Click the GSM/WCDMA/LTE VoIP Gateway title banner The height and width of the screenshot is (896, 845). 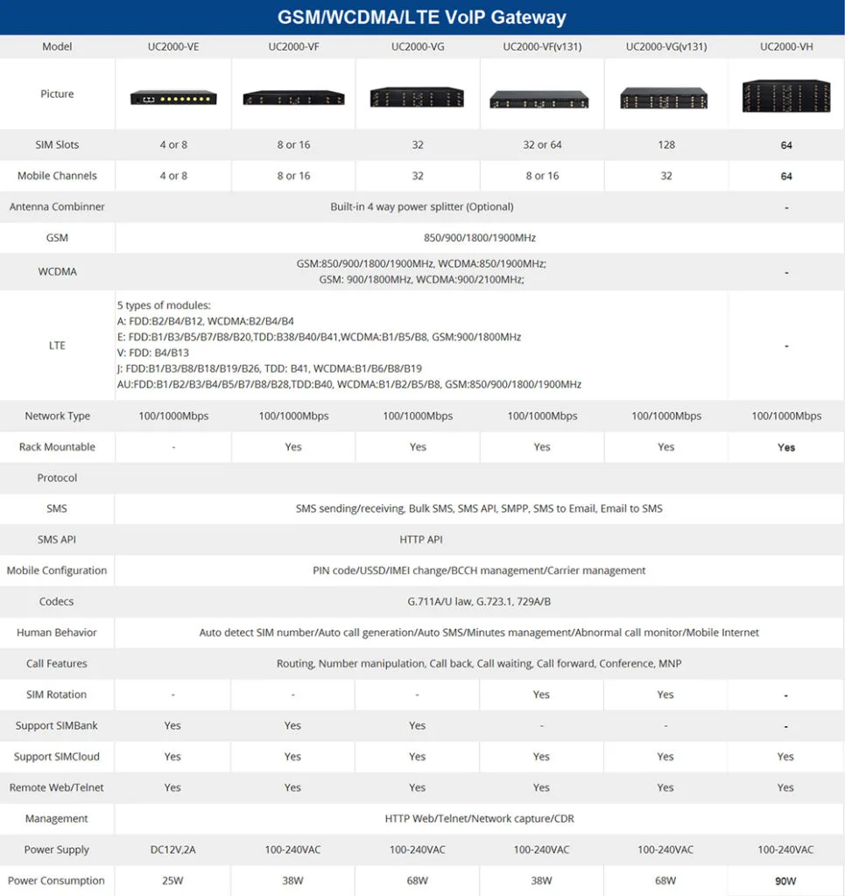tap(422, 17)
